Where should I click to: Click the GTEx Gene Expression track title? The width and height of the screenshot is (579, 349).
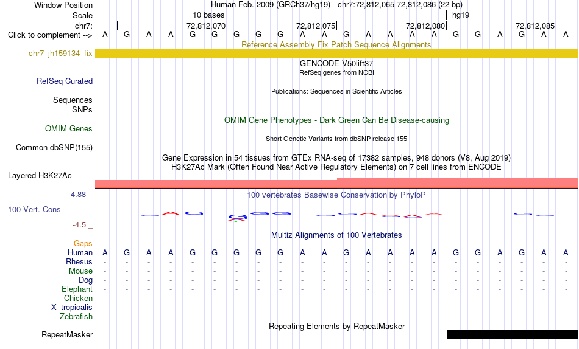336,157
